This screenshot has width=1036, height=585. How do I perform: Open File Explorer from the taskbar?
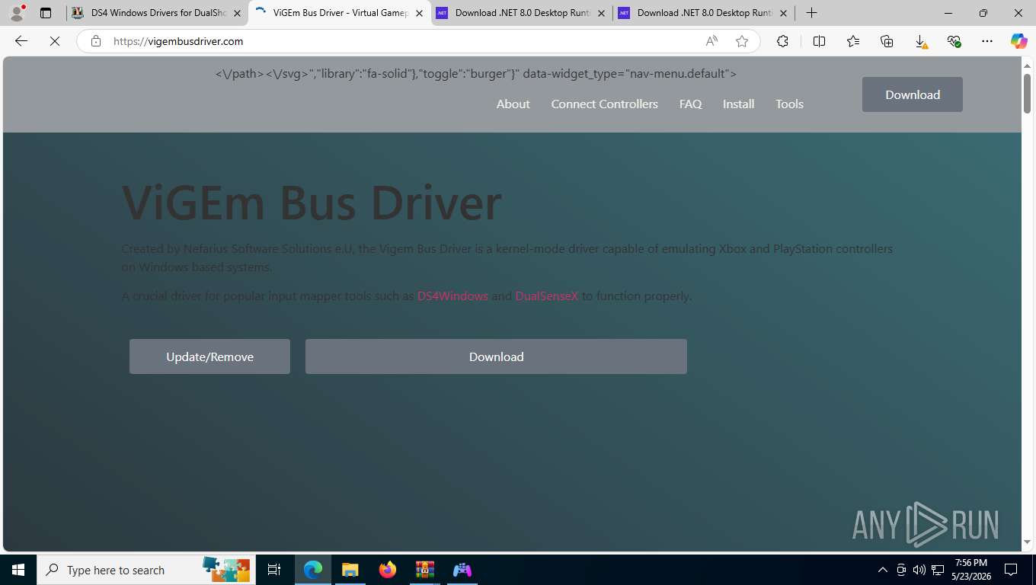[350, 570]
